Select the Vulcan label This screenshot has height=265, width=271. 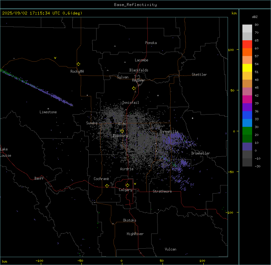click(x=171, y=249)
